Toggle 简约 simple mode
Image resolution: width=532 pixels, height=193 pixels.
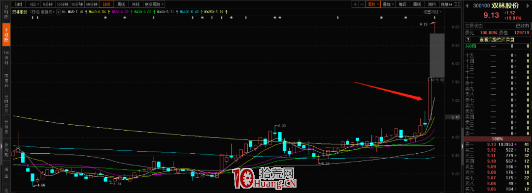(x=432, y=4)
